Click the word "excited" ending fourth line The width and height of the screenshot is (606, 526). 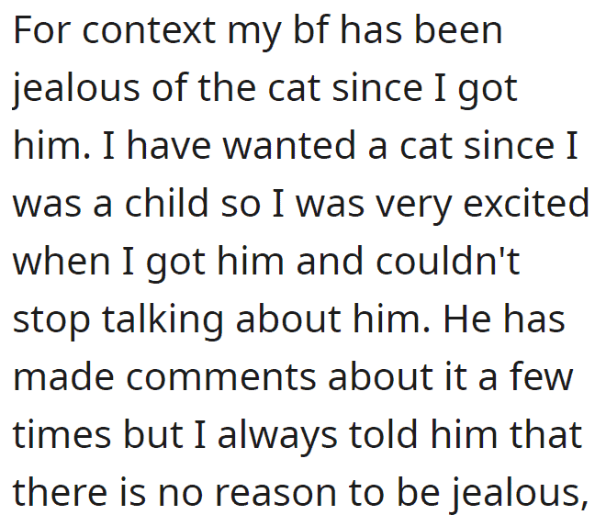tap(526, 203)
